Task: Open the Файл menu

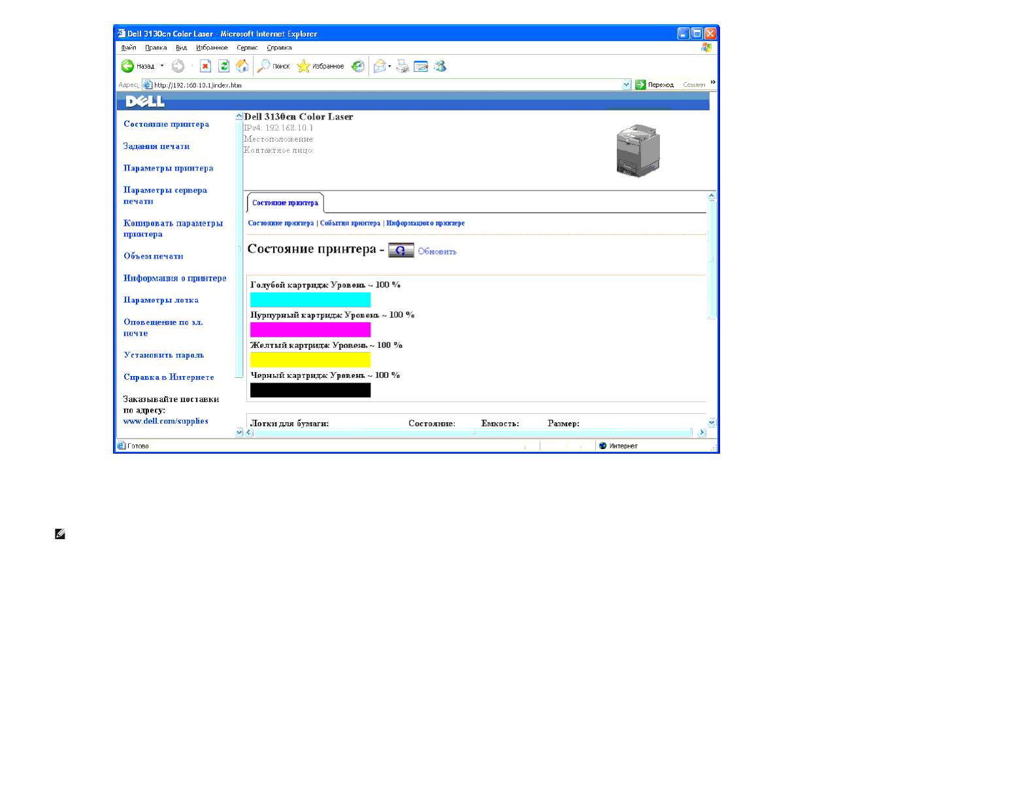Action: 129,48
